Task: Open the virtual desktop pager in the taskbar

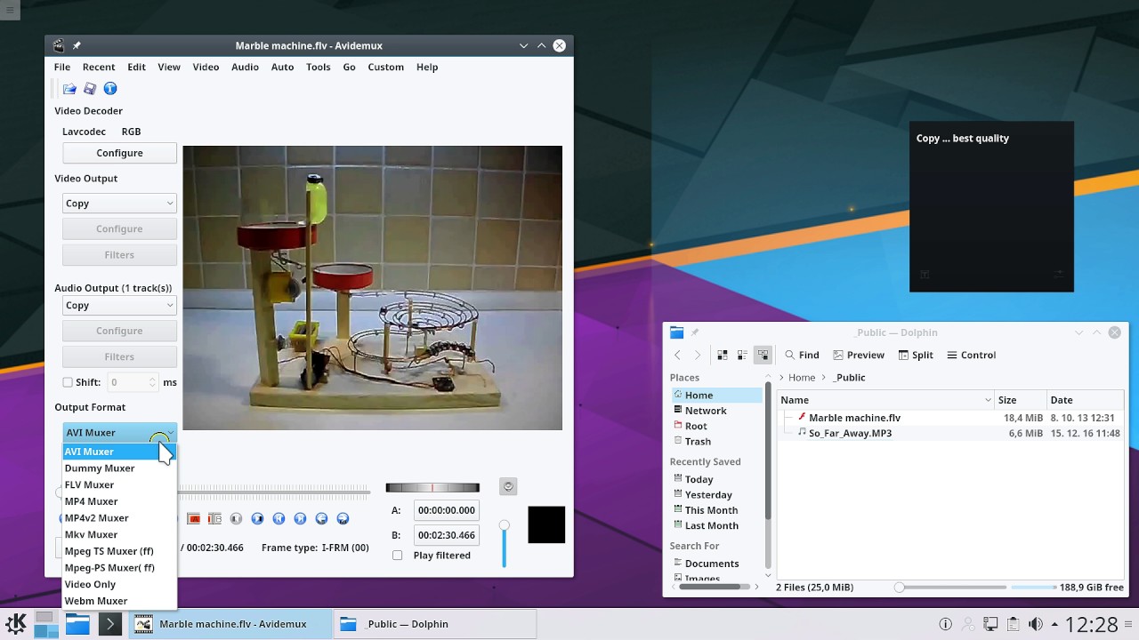Action: pyautogui.click(x=45, y=624)
